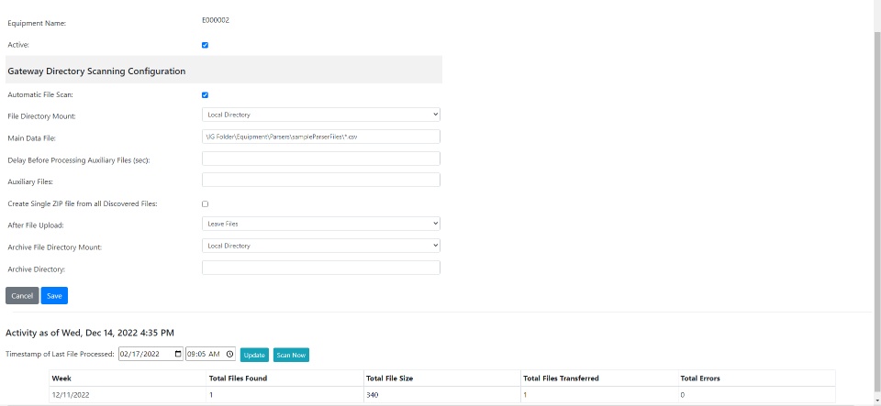This screenshot has height=406, width=881.
Task: Enable Create Single ZIP file checkbox
Action: tap(205, 203)
